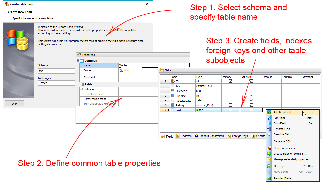324x182 pixels.
Task: Click the green Move up arrow icon
Action: click(269, 166)
